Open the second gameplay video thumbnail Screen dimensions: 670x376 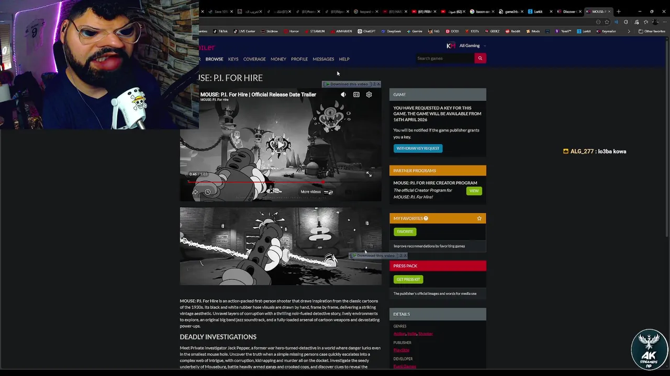pos(281,246)
